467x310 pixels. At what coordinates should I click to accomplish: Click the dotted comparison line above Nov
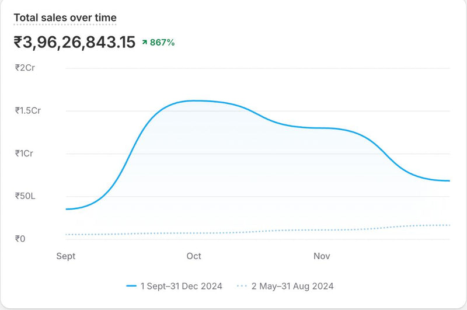click(x=322, y=229)
